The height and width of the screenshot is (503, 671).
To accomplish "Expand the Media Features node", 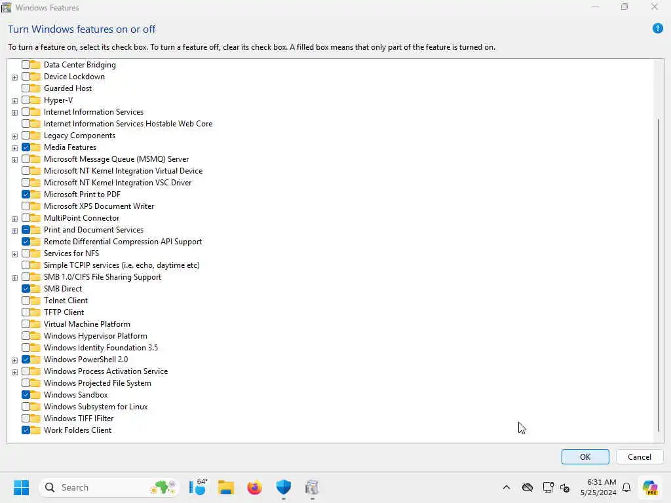I will 14,148.
